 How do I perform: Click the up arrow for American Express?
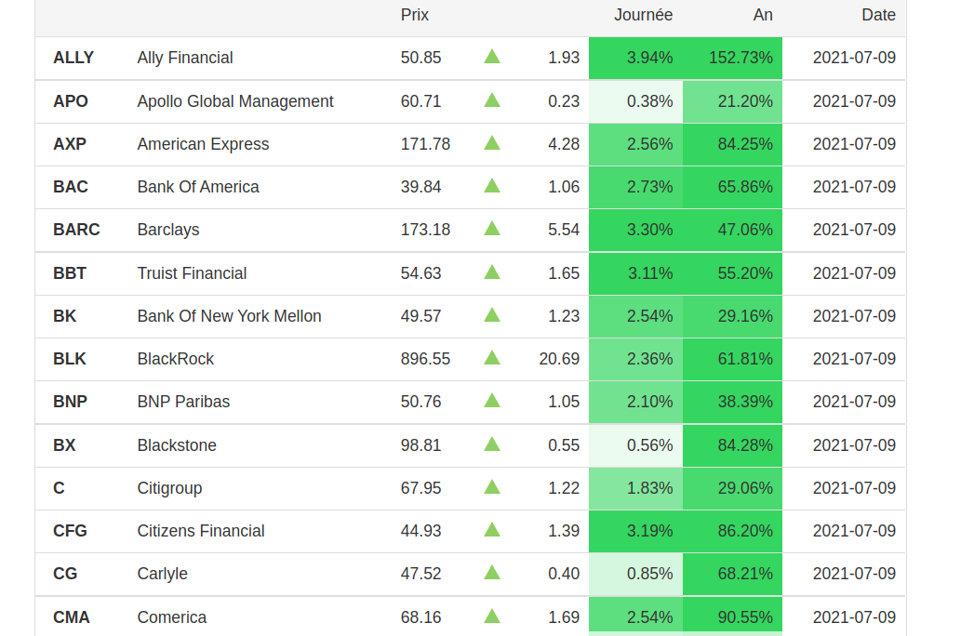pyautogui.click(x=492, y=143)
